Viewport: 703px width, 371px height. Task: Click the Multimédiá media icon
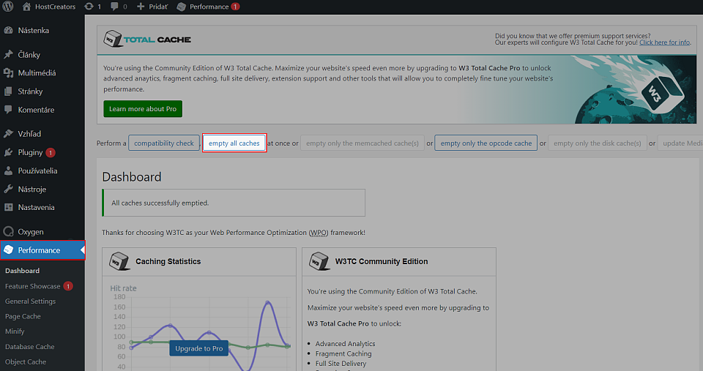tap(8, 73)
